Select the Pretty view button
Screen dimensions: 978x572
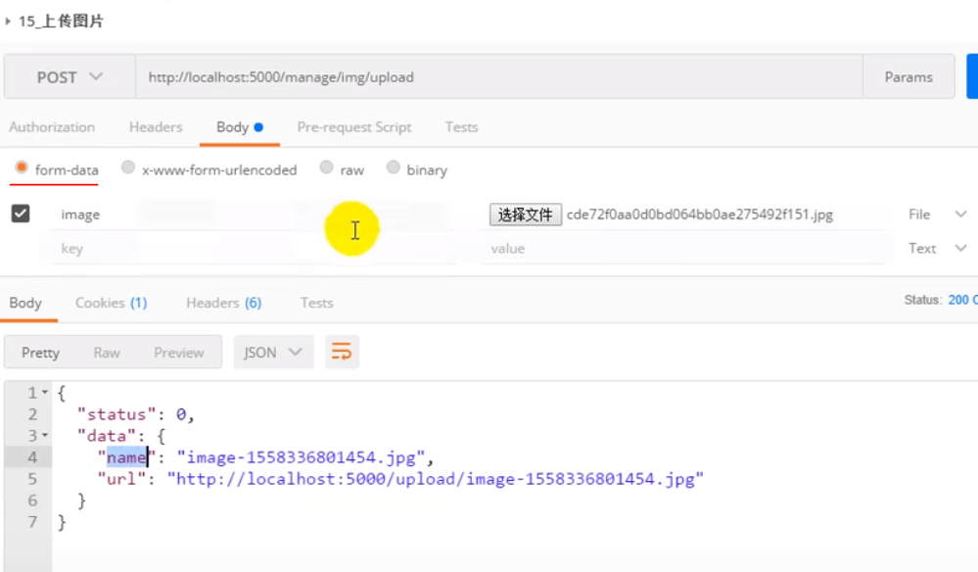tap(40, 353)
